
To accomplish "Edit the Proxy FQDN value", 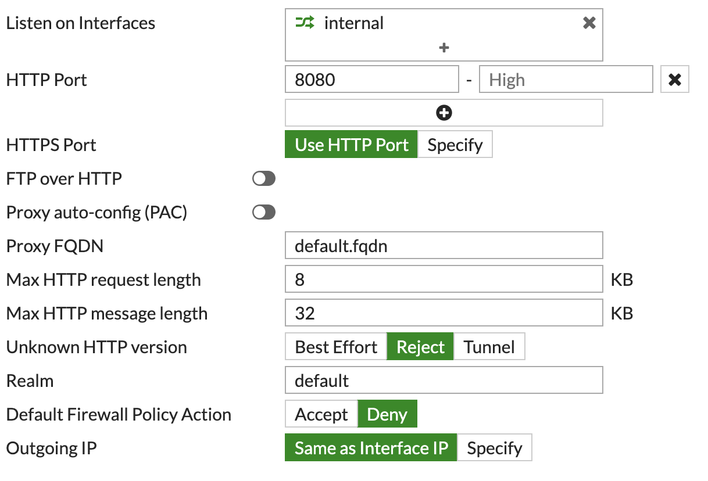I will coord(444,245).
